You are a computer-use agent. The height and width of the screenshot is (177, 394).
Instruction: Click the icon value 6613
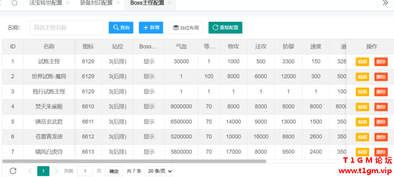point(88,152)
